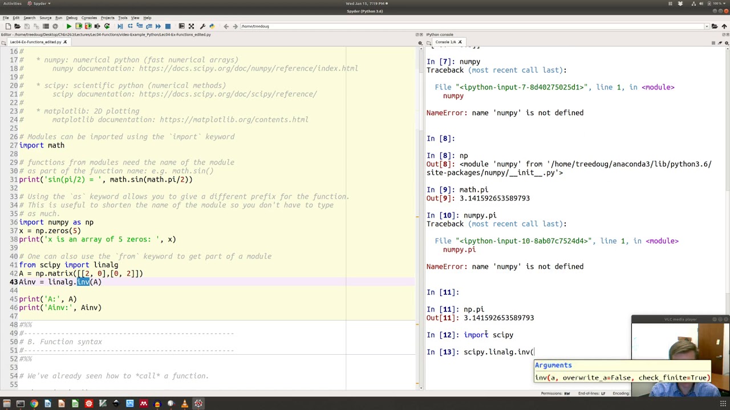This screenshot has height=410, width=730.
Task: Open the File menu
Action: pos(6,18)
